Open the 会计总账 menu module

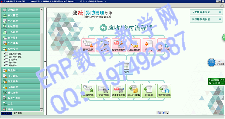click(x=20, y=76)
